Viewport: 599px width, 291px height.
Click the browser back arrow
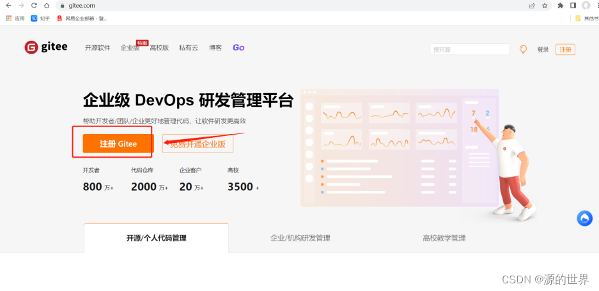9,5
